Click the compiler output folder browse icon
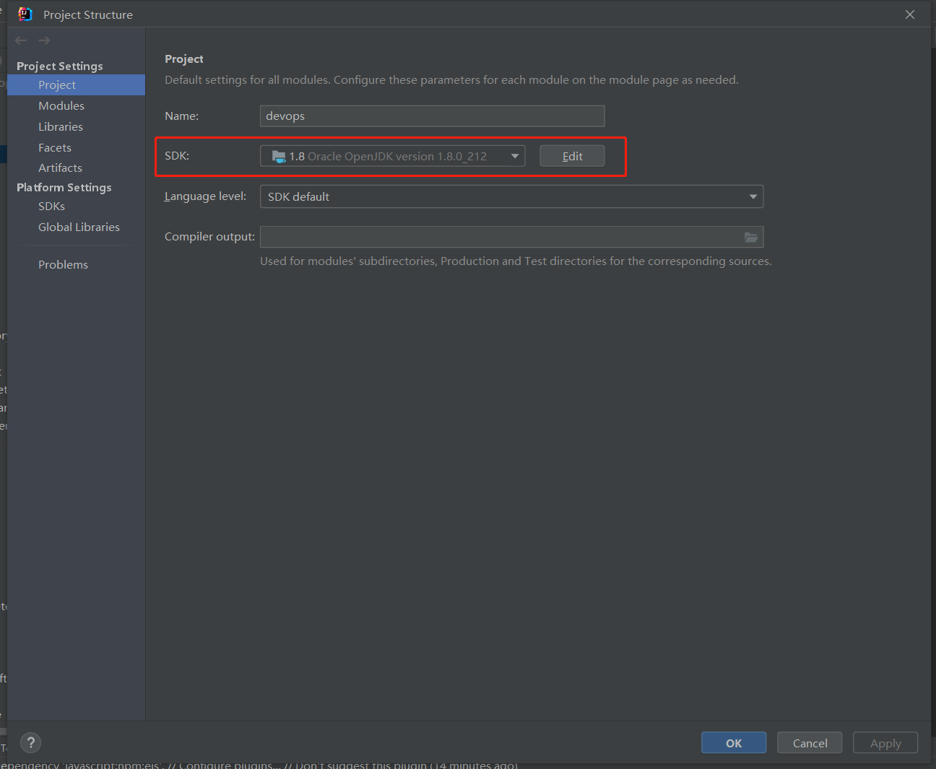The image size is (936, 769). tap(751, 237)
